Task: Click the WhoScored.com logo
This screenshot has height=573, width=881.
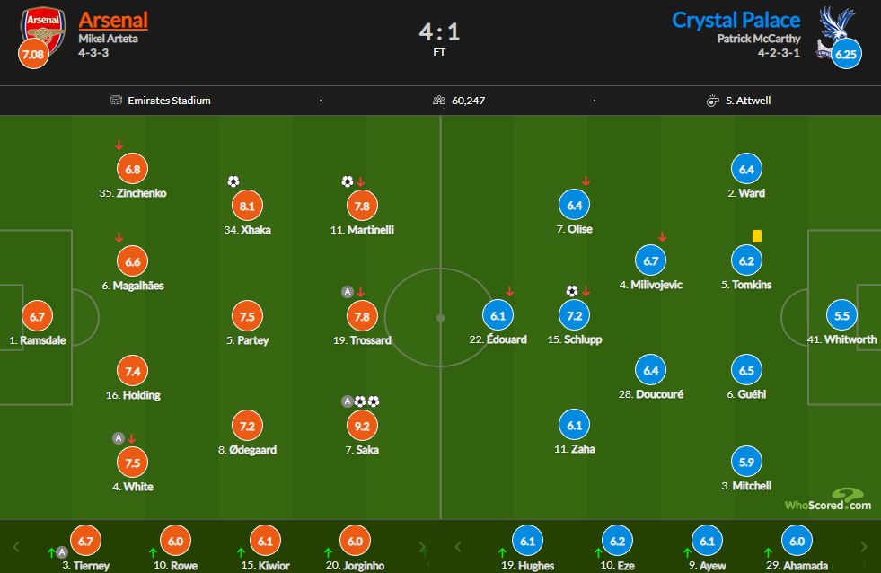Action: 827,500
